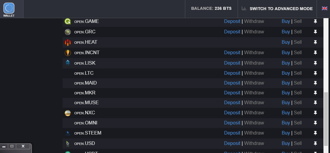Open the Wallet icon
Screen dimensions: 330x153
[x=9, y=9]
